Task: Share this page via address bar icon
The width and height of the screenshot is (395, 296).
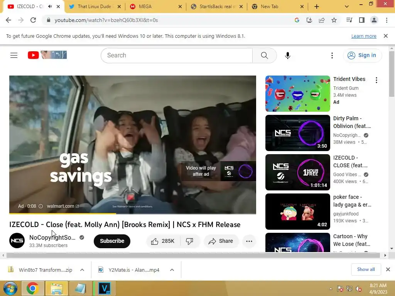Action: pos(322,20)
